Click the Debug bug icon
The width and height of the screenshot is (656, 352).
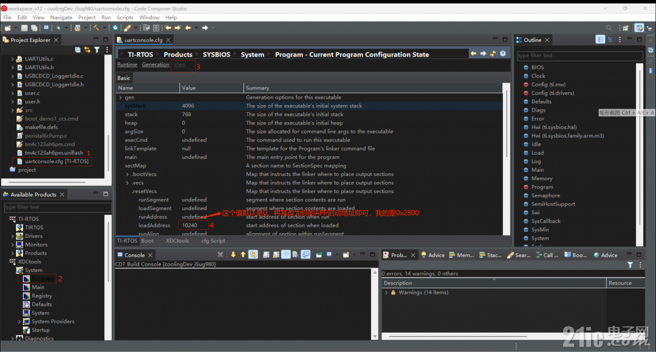[58, 28]
